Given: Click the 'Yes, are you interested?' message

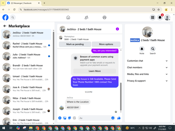Looking at the screenshot, I should (105, 51).
